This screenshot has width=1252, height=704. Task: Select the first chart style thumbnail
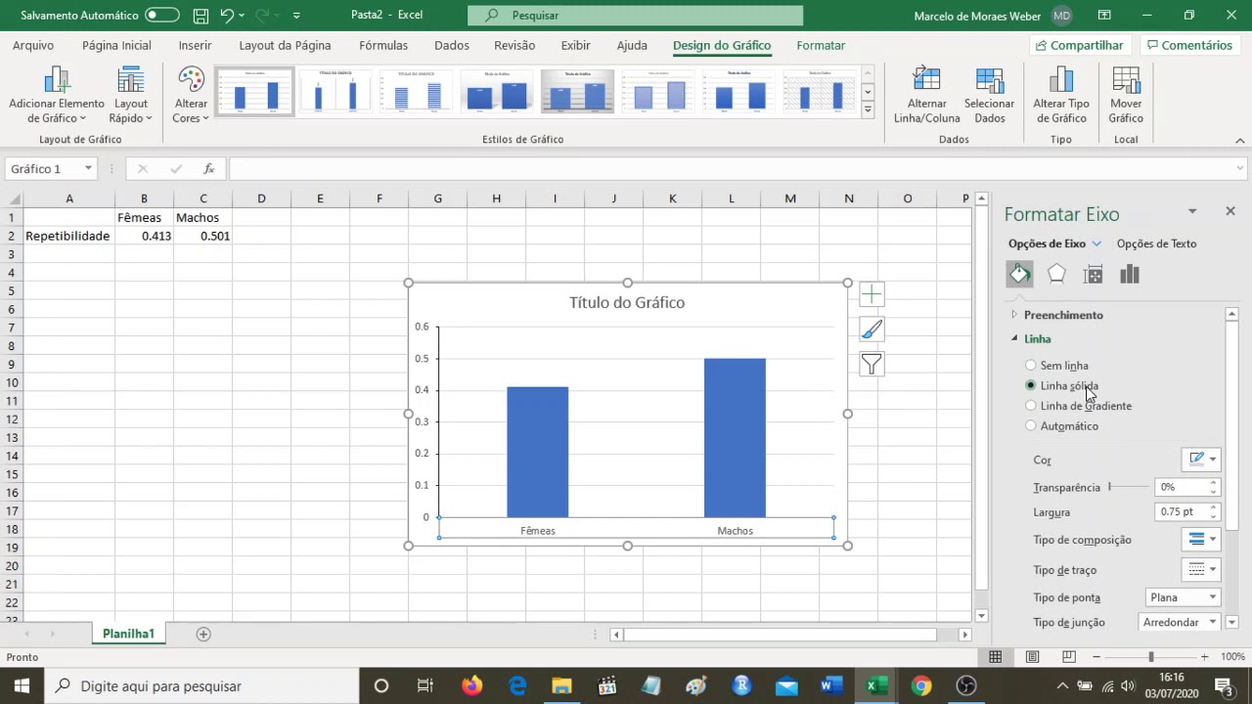click(254, 92)
